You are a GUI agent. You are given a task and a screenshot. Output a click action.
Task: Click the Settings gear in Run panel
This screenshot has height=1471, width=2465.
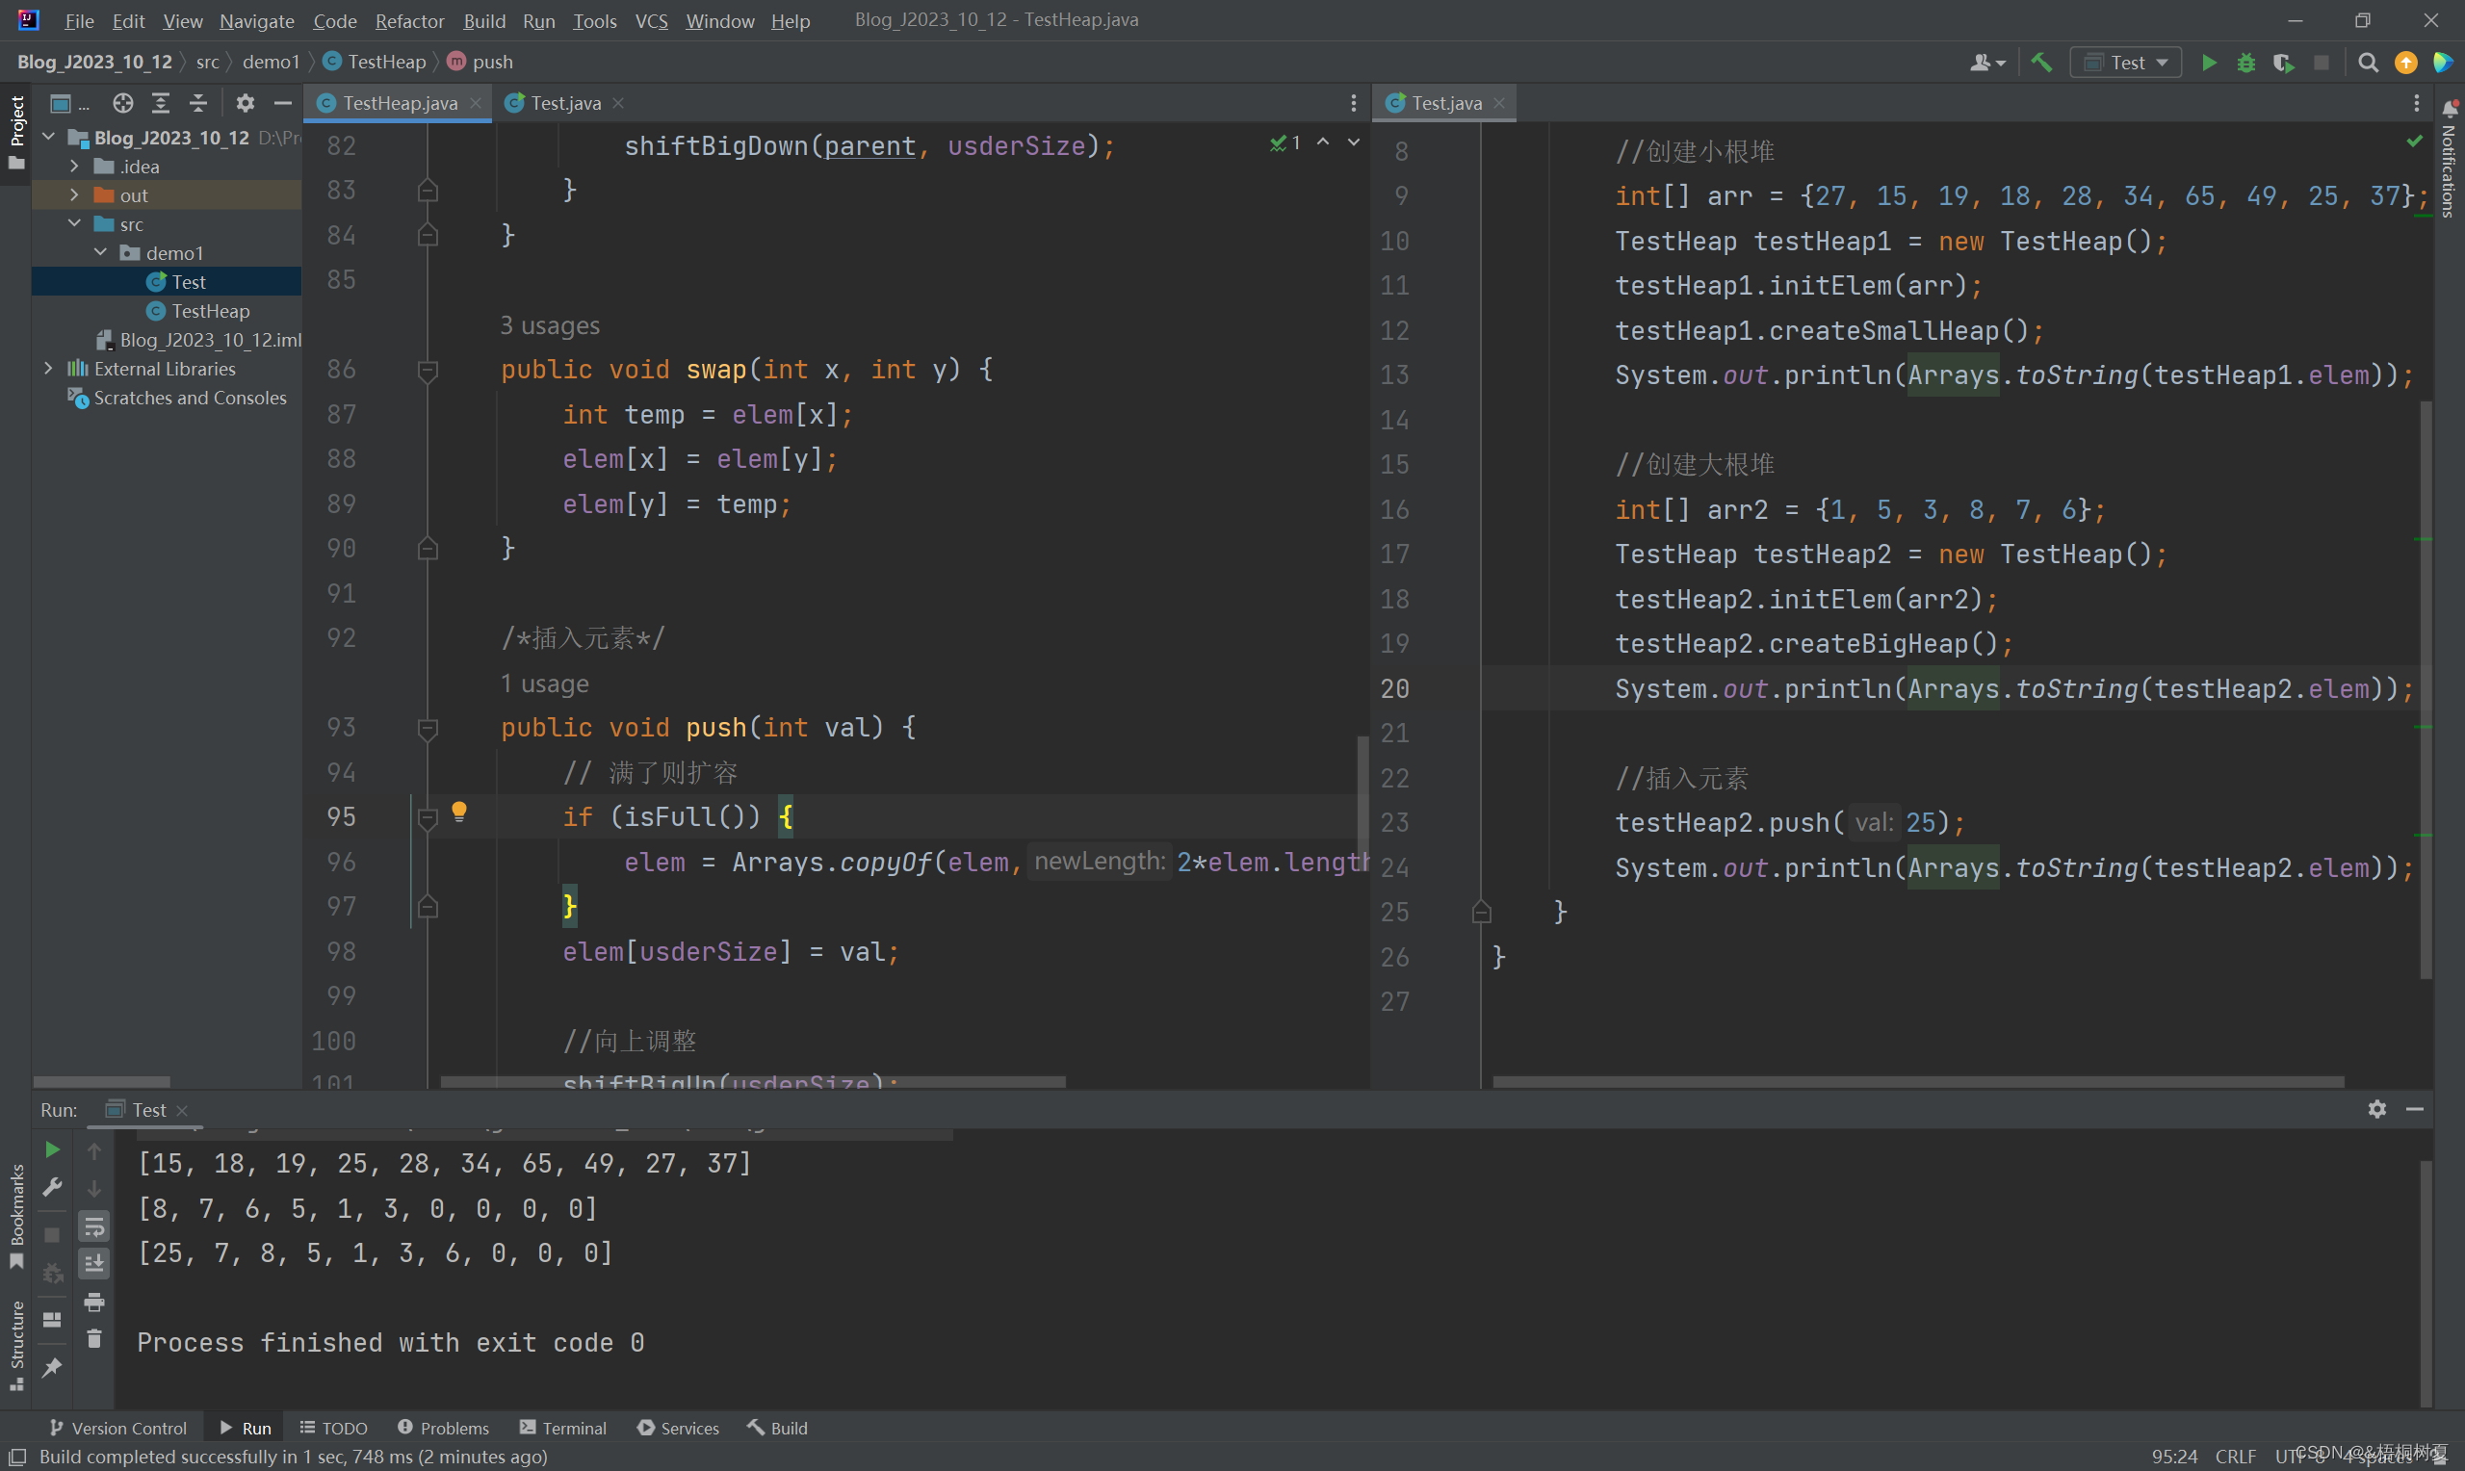[2377, 1108]
